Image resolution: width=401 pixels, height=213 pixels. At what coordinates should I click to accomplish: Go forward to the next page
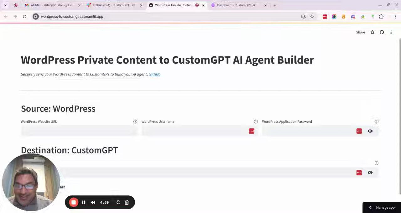(15, 17)
